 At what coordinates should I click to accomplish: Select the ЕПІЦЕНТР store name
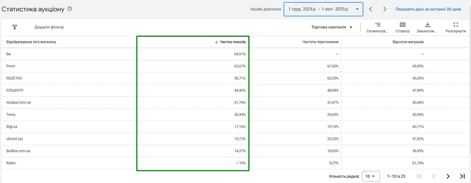[x=15, y=90]
